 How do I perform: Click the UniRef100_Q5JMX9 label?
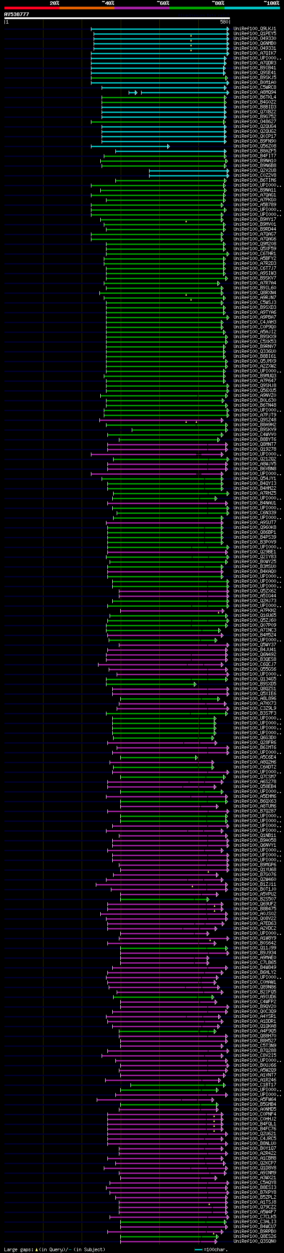(x=254, y=361)
